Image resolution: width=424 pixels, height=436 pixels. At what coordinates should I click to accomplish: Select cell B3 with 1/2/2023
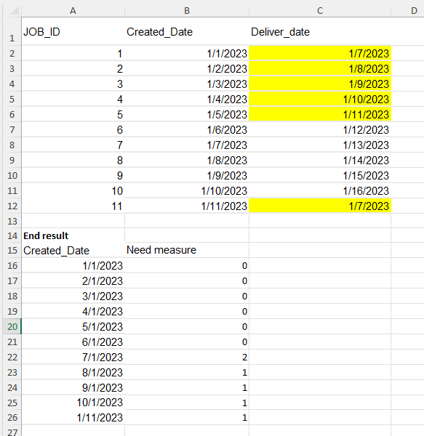pos(187,68)
